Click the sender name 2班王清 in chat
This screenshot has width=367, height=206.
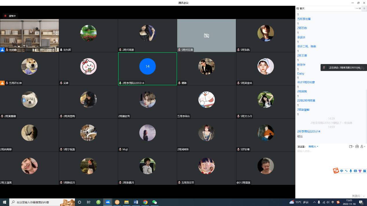(302, 55)
